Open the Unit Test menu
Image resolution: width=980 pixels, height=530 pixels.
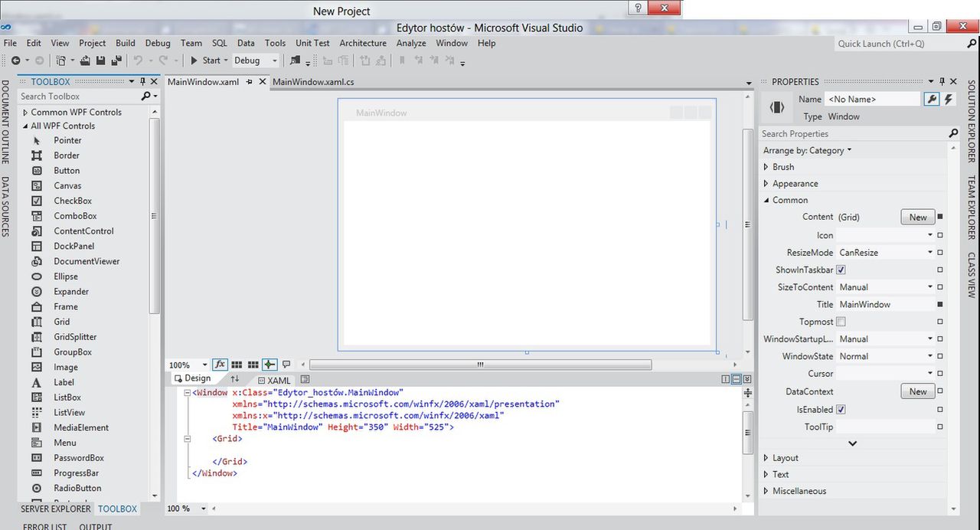pyautogui.click(x=312, y=43)
